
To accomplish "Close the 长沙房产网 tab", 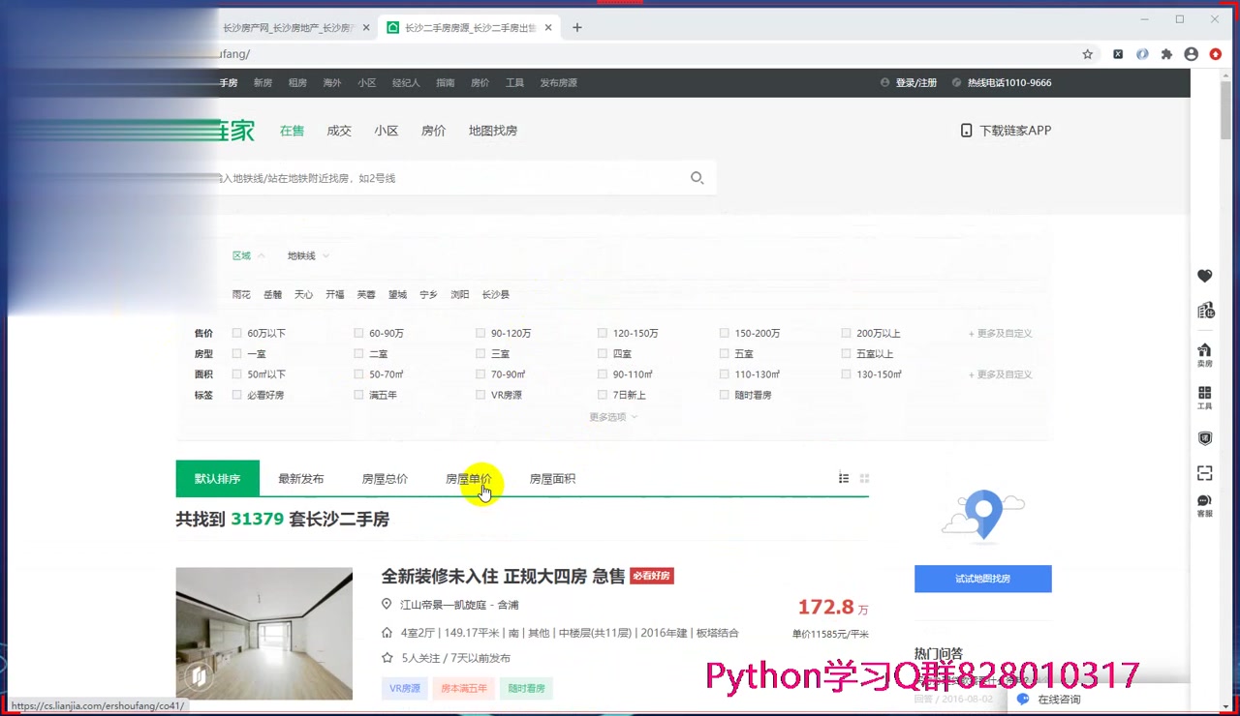I will 366,28.
